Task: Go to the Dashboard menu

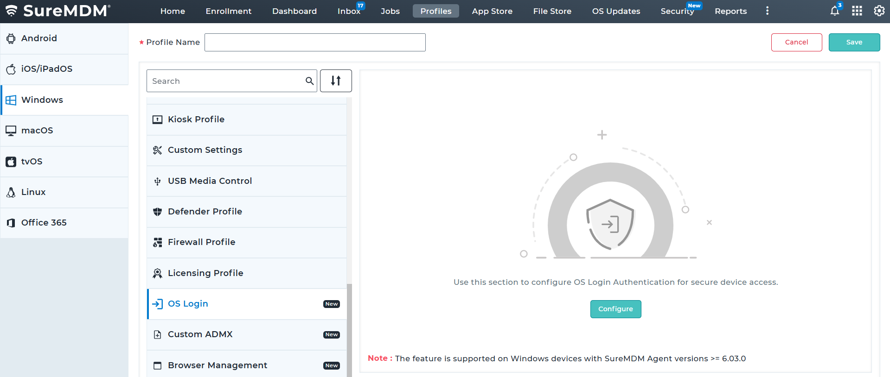Action: 294,11
